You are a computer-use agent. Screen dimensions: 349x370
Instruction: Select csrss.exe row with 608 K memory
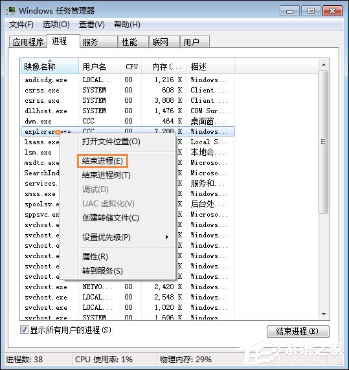pyautogui.click(x=128, y=90)
